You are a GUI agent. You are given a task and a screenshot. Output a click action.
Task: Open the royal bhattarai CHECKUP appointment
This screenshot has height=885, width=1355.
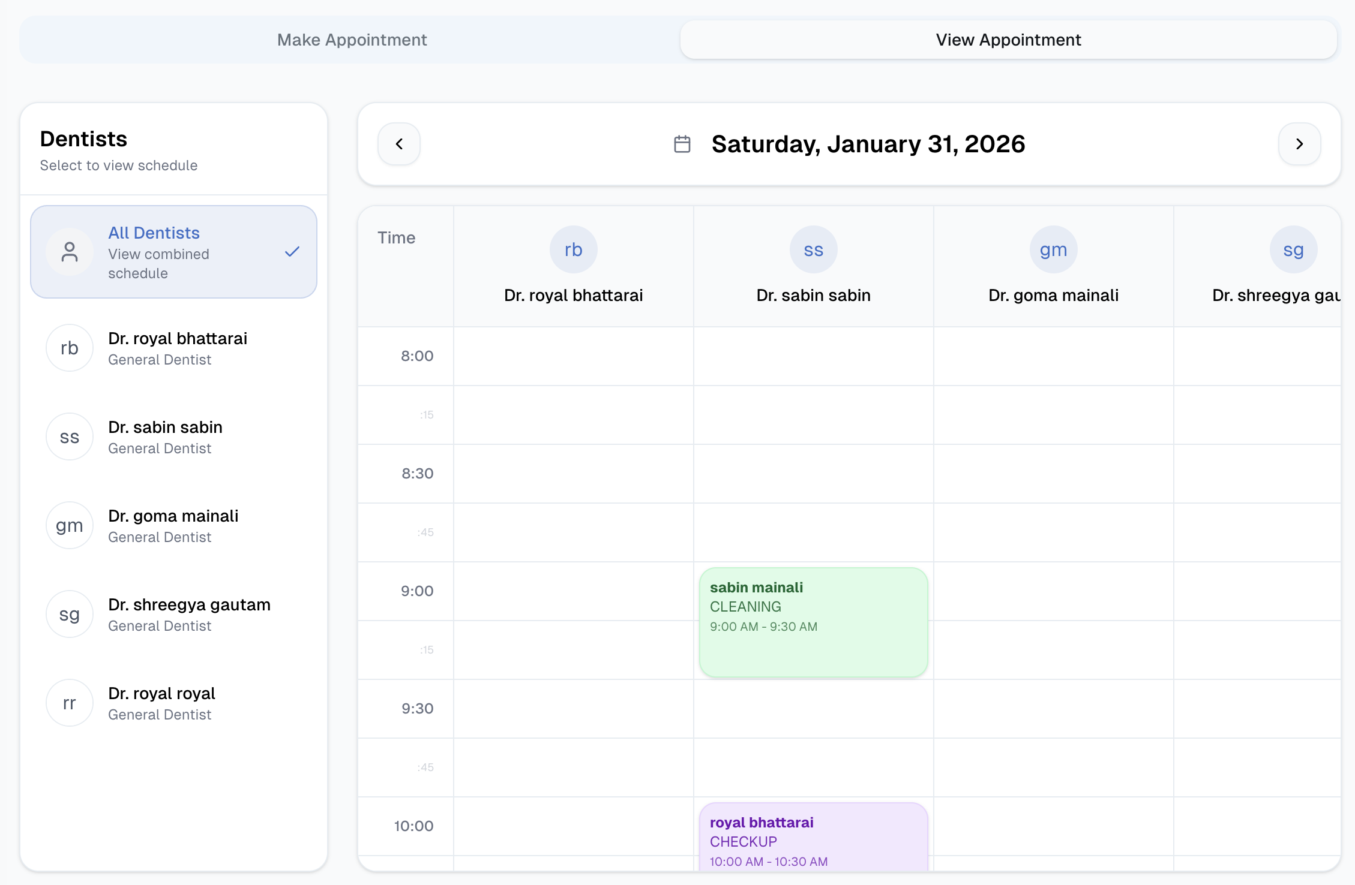(x=813, y=841)
